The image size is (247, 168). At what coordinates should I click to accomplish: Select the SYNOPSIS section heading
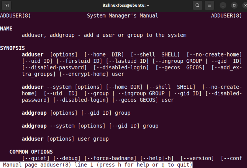tap(13, 48)
